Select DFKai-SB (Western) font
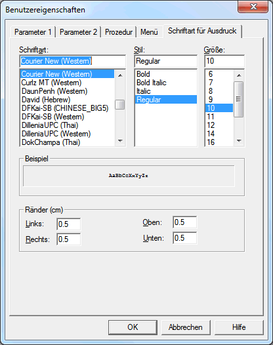Viewport: 273px width, 345px height. (68, 117)
